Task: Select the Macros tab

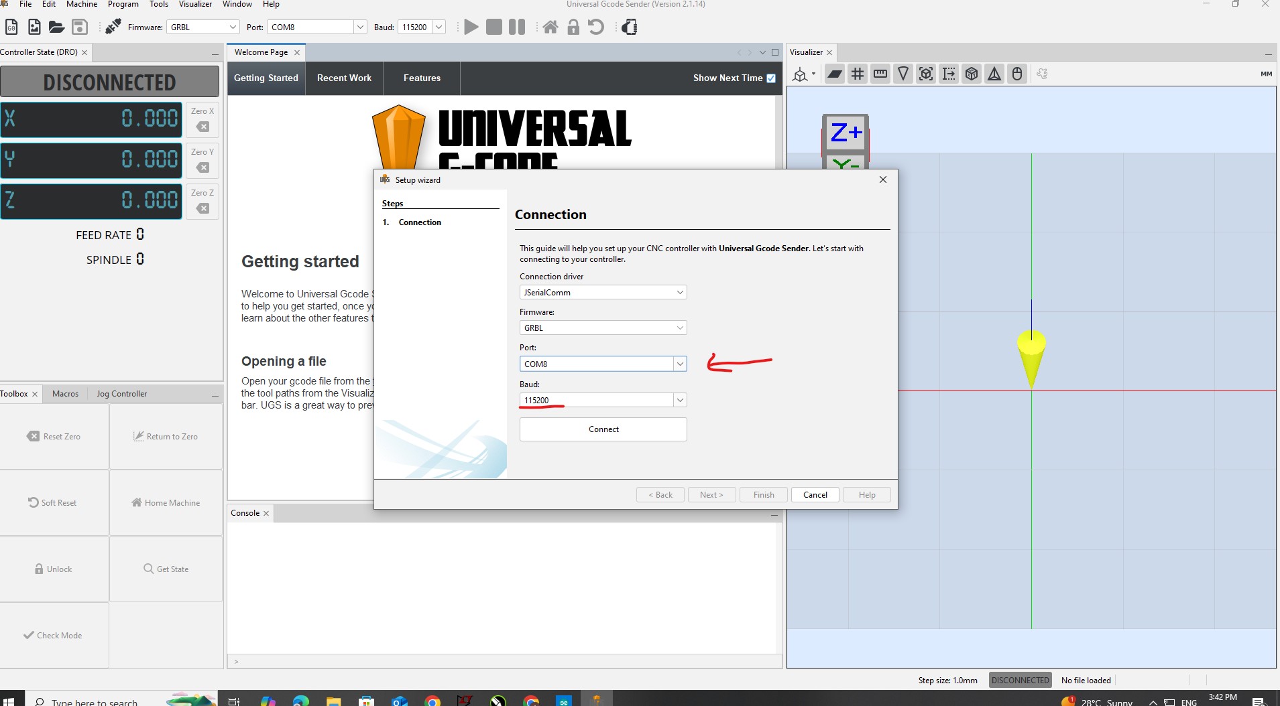Action: 65,394
